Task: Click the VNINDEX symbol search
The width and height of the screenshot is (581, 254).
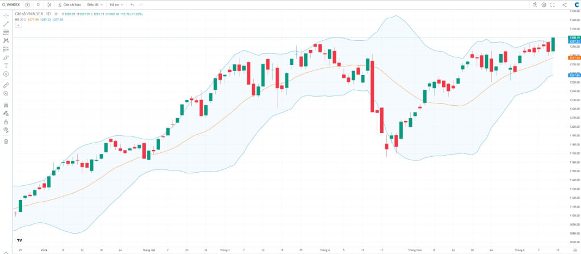Action: 11,5
